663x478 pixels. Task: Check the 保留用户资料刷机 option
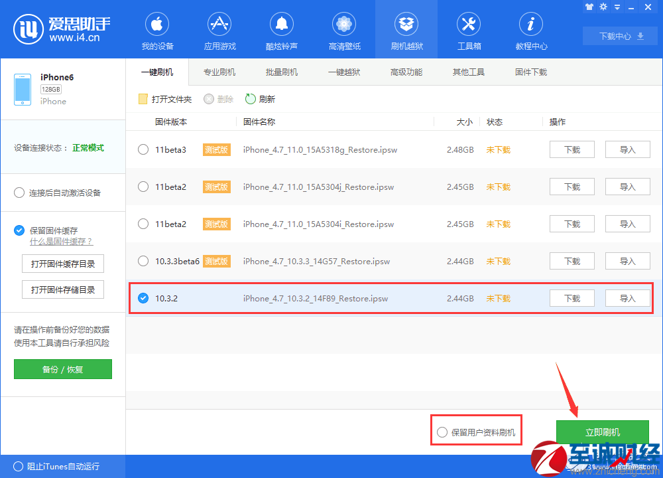pyautogui.click(x=442, y=431)
